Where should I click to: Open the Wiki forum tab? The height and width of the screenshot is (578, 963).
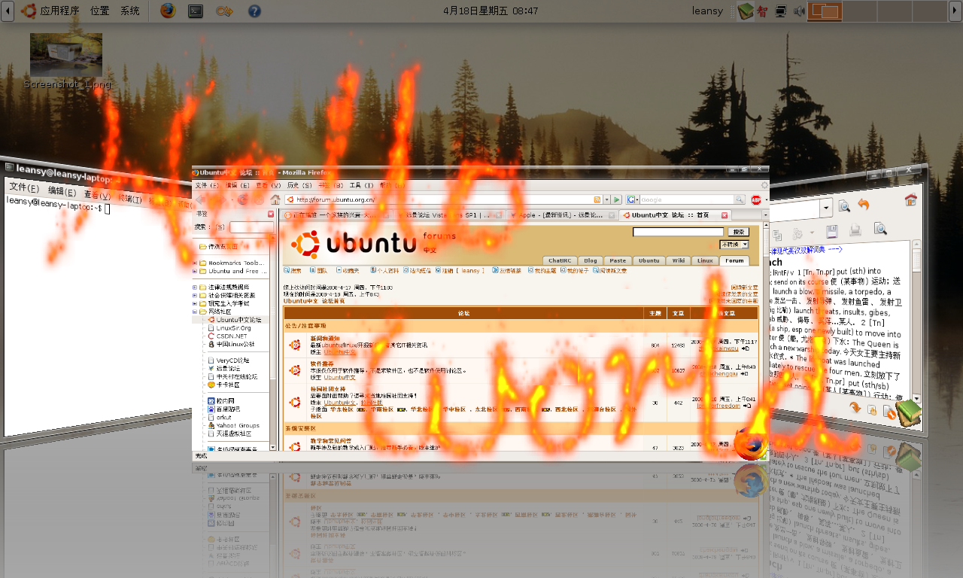tap(678, 261)
